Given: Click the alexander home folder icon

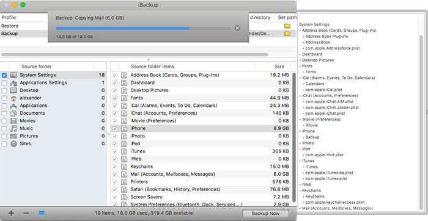Looking at the screenshot, I should pyautogui.click(x=13, y=98).
